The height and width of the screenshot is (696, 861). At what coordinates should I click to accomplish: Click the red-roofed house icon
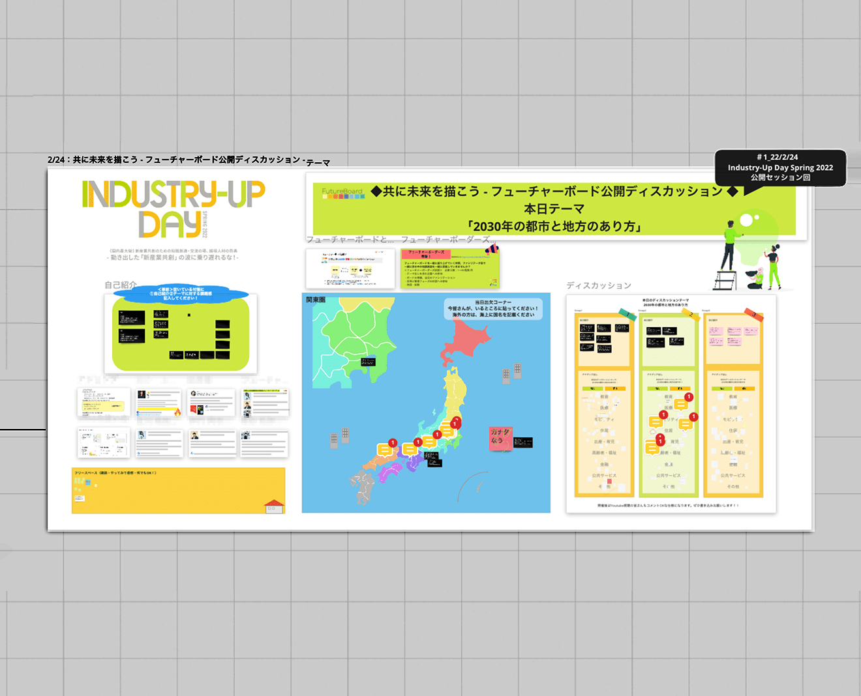point(274,506)
